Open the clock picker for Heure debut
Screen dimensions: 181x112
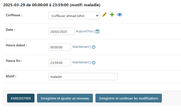tap(94, 47)
